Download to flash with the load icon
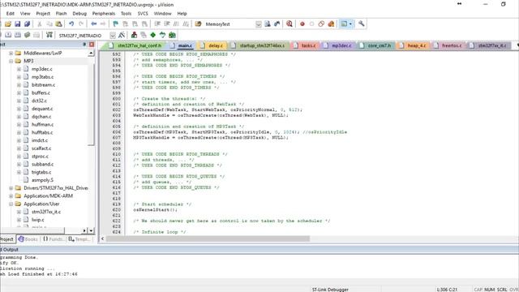This screenshot has height=292, width=519. click(x=49, y=35)
